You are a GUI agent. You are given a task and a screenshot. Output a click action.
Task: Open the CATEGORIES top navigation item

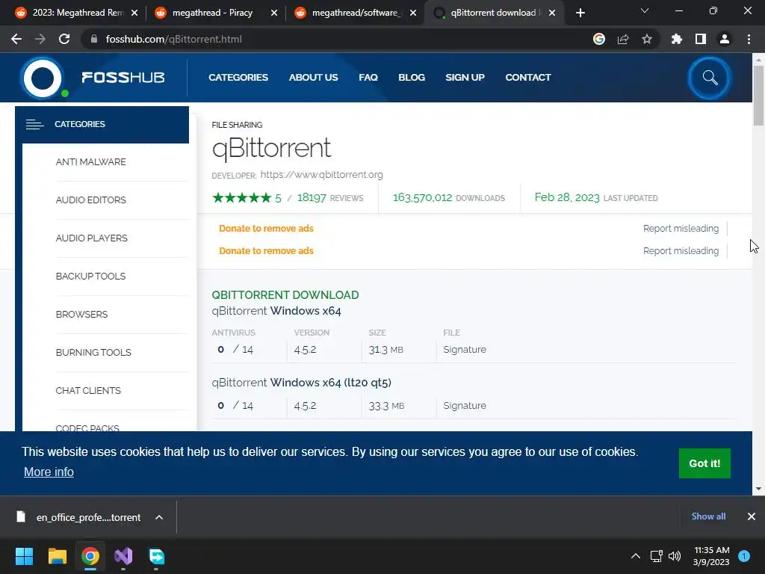click(238, 78)
